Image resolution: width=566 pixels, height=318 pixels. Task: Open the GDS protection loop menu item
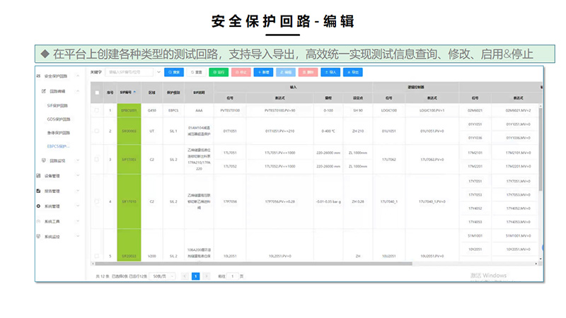(x=59, y=119)
